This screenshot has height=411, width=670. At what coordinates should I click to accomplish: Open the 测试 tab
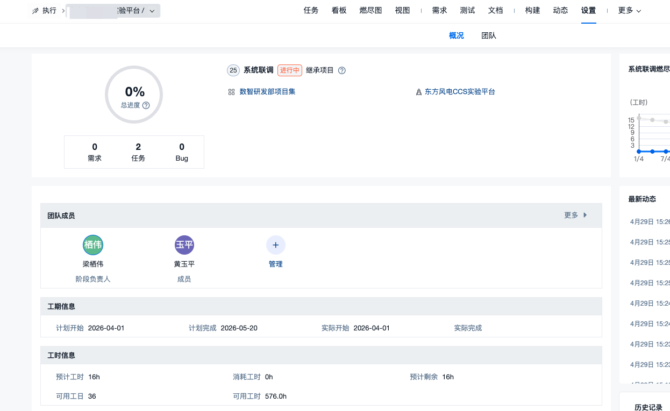click(467, 11)
